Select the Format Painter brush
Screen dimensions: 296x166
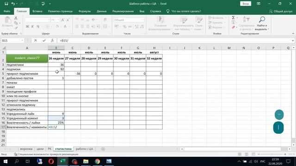[16, 28]
